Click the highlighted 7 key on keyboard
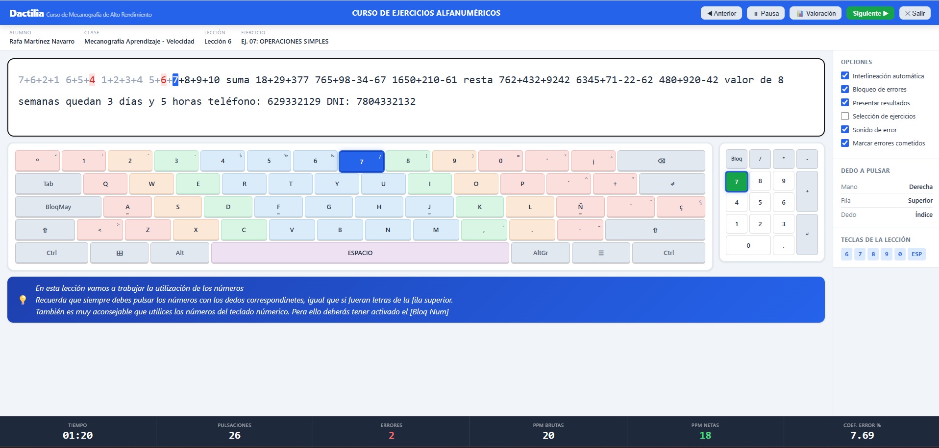The width and height of the screenshot is (939, 448). 362,161
